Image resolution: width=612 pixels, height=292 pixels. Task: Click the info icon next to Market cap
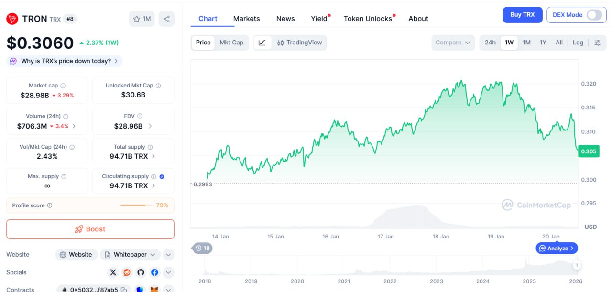[x=63, y=86]
